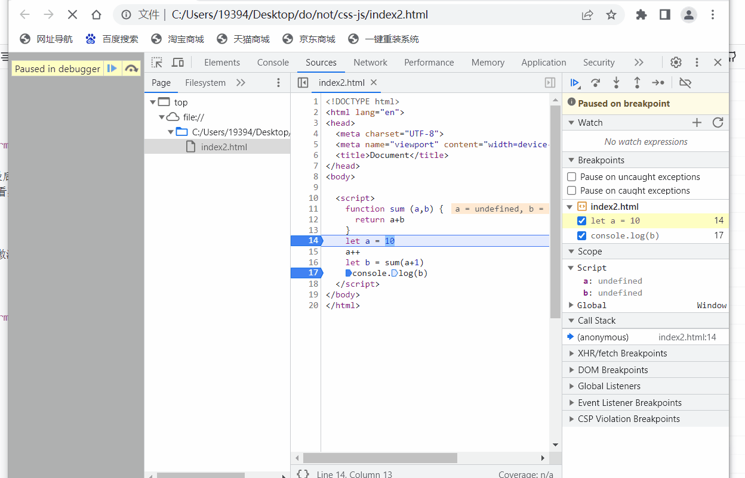Open navigator panel more options
The image size is (745, 478).
pos(278,83)
